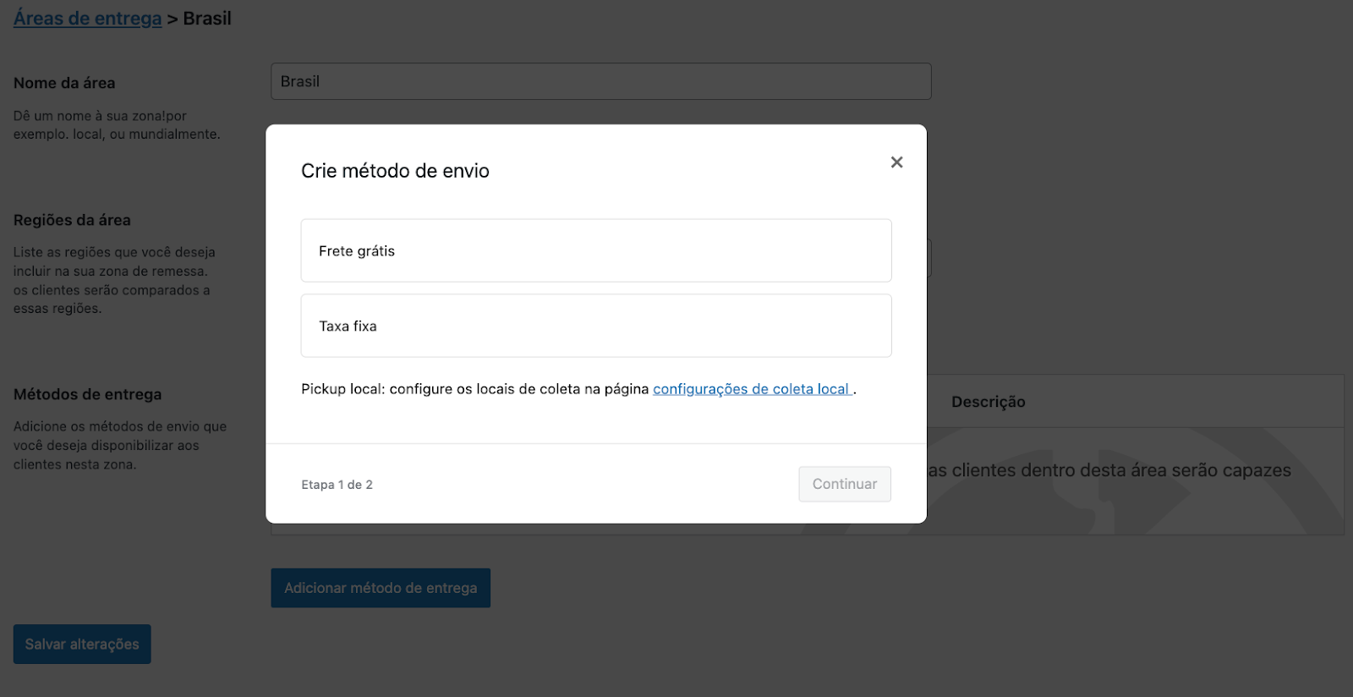Click Salvar alterações button
1353x697 pixels.
tap(82, 645)
